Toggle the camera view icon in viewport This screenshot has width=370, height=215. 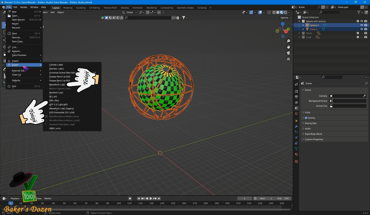[288, 53]
